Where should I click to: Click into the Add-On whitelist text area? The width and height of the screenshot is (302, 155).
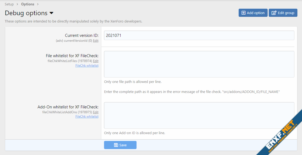tap(199, 115)
